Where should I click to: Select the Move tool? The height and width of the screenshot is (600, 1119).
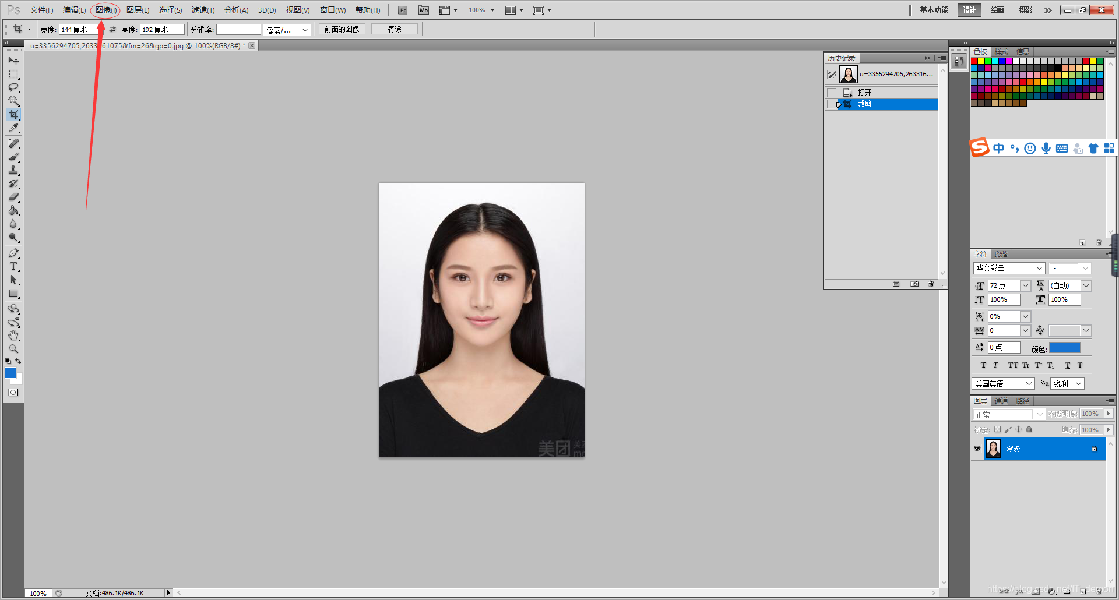pyautogui.click(x=13, y=61)
